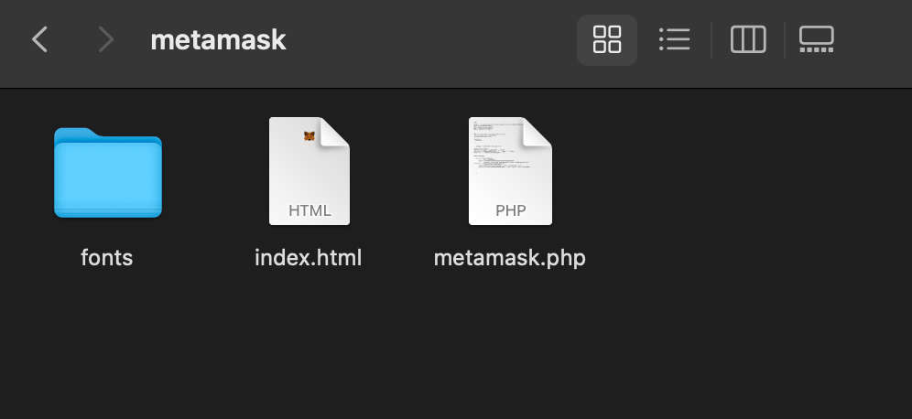The width and height of the screenshot is (912, 419).
Task: Click the 'metamask' window title
Action: pos(218,39)
